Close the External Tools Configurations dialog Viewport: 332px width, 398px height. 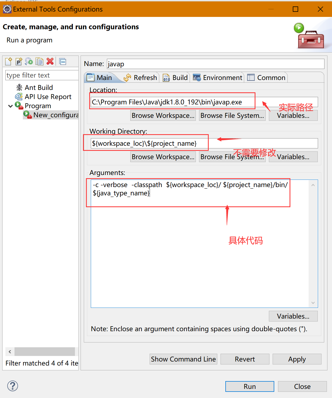coord(302,386)
